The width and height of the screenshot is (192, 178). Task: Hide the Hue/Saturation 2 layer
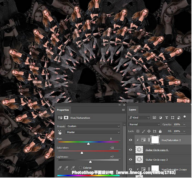click(130, 140)
